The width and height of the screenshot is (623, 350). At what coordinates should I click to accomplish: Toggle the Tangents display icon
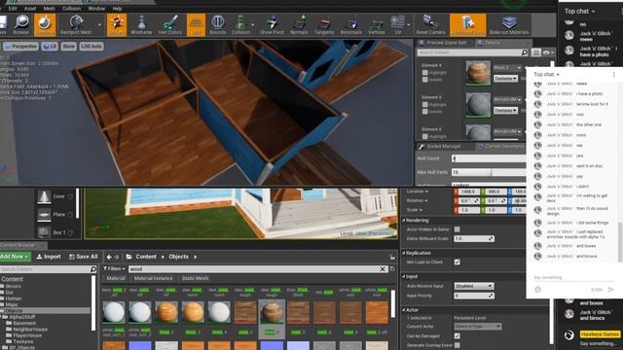[x=324, y=24]
